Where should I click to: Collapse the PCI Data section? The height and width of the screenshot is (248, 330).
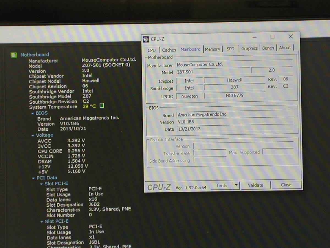tap(34, 178)
